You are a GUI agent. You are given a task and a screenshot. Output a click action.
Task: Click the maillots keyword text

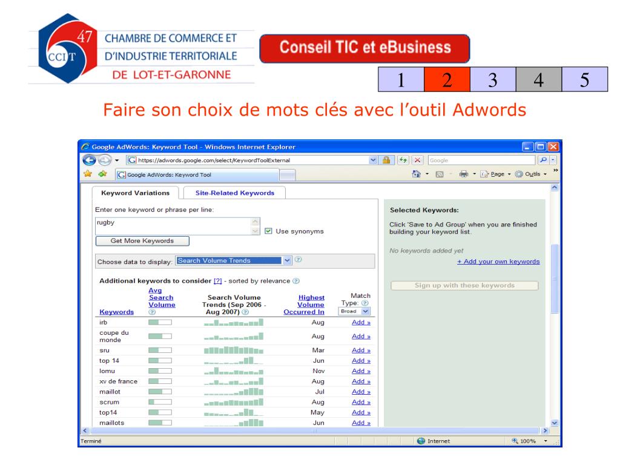112,423
